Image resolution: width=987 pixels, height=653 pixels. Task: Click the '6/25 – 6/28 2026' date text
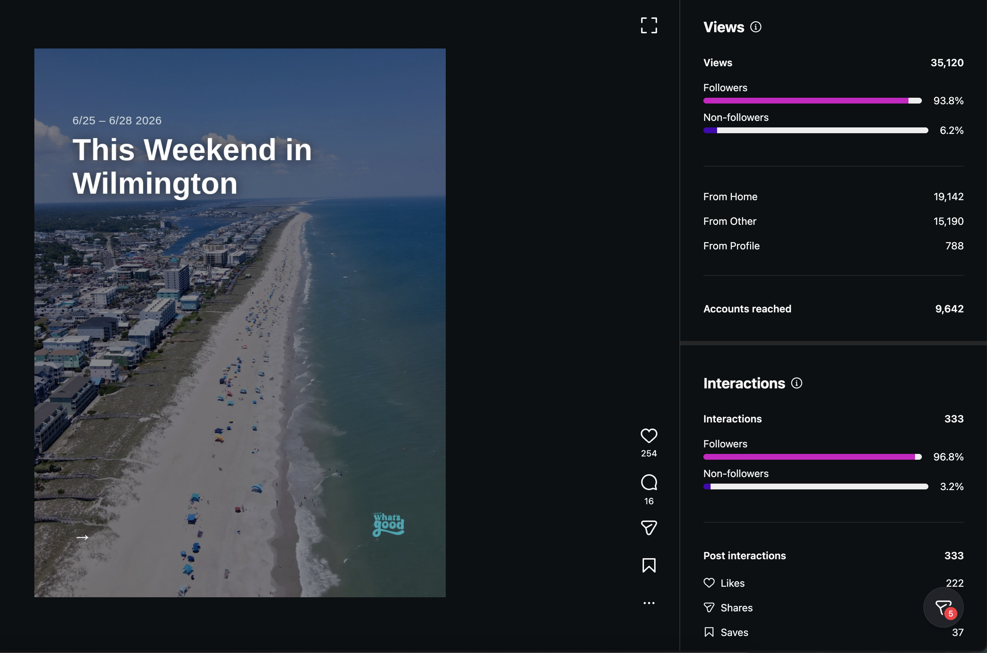click(x=117, y=120)
